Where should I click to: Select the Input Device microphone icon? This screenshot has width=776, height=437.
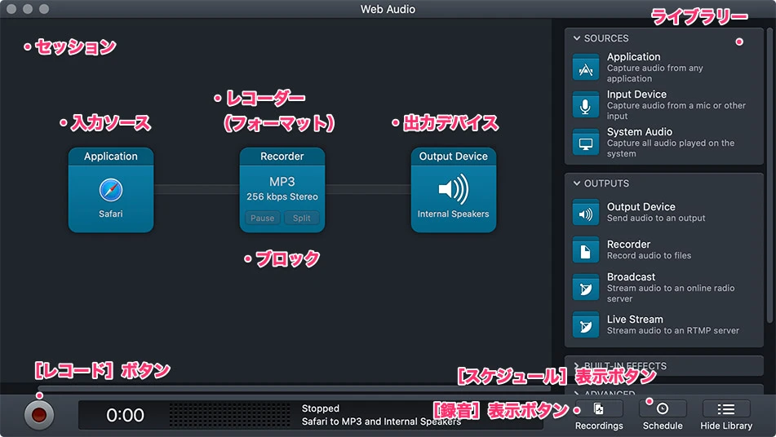586,105
